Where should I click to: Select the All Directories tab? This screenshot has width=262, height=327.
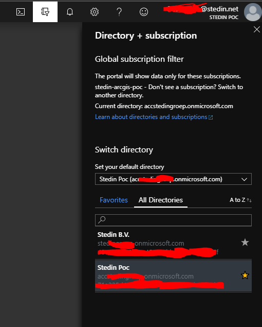[x=161, y=200]
